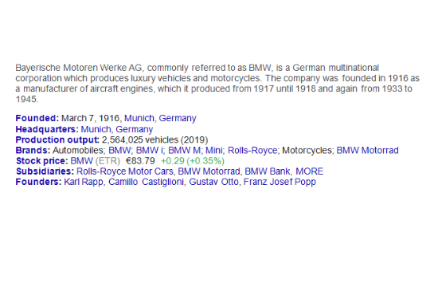Click the Founders label link
Screen dimensions: 438x295
point(38,182)
